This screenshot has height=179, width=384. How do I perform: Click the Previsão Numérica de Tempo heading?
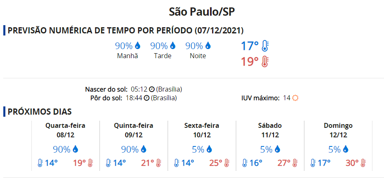(126, 31)
